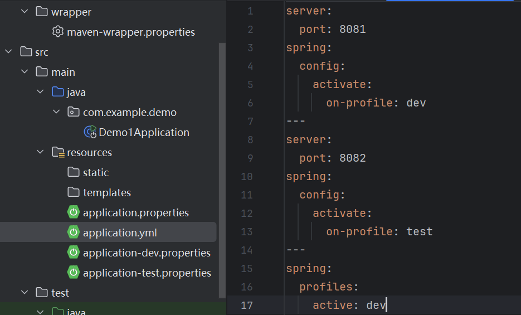Click the Demo1Application class icon
This screenshot has height=315, width=521.
coord(90,132)
